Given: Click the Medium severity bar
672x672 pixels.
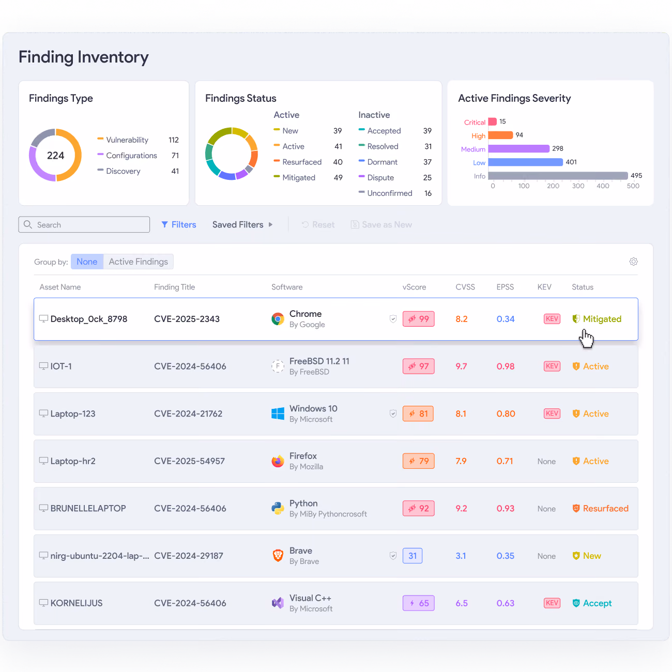Looking at the screenshot, I should (519, 148).
